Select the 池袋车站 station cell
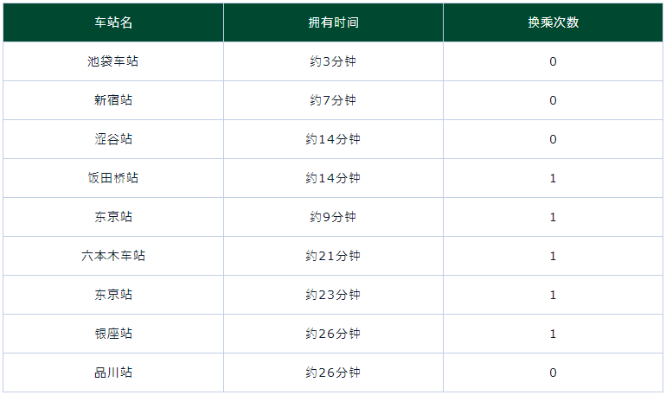 (x=113, y=61)
